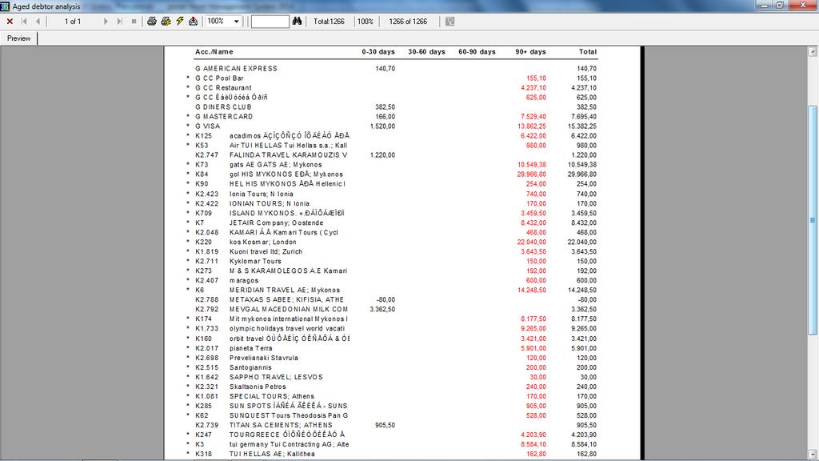Screen dimensions: 819x461
Task: Click the 13.862,25 red amount for G VISA
Action: [x=532, y=126]
